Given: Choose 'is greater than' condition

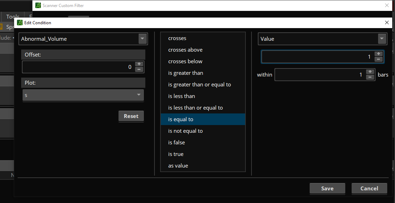Looking at the screenshot, I should [x=186, y=73].
